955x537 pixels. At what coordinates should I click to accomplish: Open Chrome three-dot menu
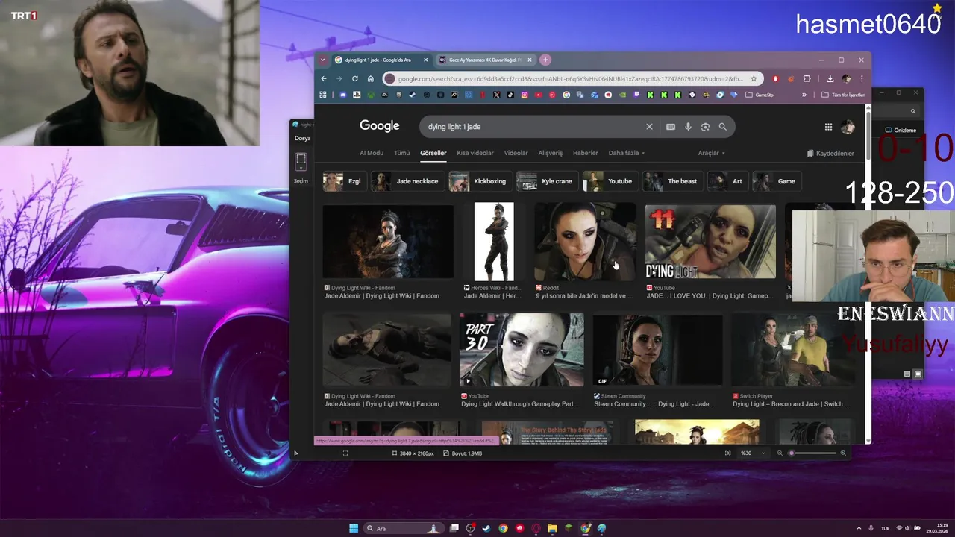862,78
